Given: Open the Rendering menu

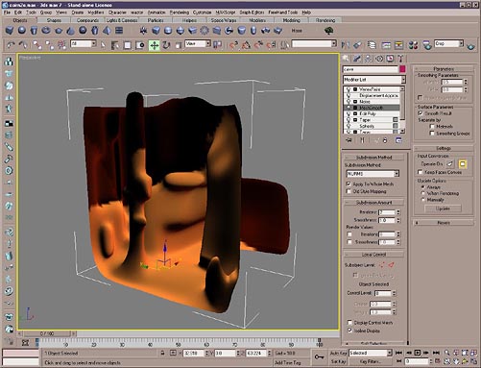Looking at the screenshot, I should pos(180,12).
